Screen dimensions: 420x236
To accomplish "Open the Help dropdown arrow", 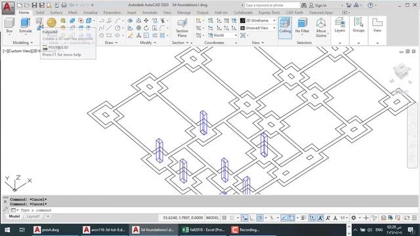I will tap(375, 5).
